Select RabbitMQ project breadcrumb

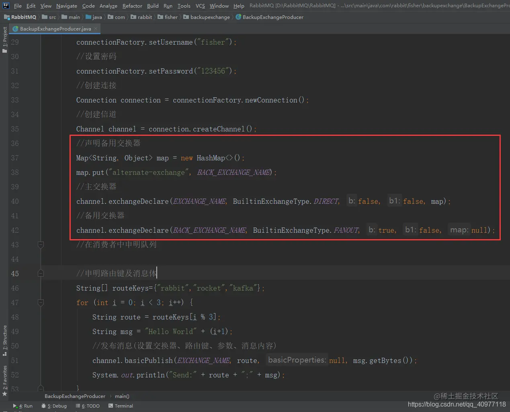tap(20, 17)
